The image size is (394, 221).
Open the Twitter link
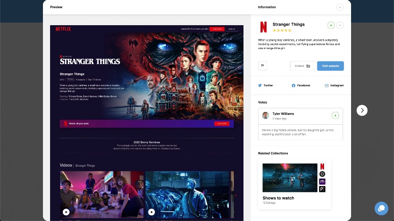(x=266, y=86)
